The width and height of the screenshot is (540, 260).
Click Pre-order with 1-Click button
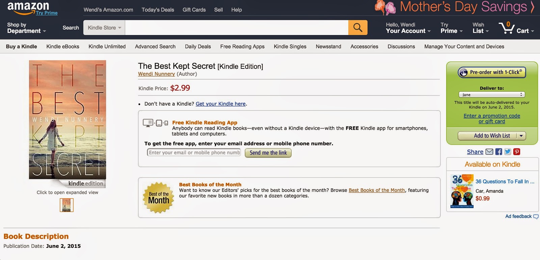click(492, 72)
